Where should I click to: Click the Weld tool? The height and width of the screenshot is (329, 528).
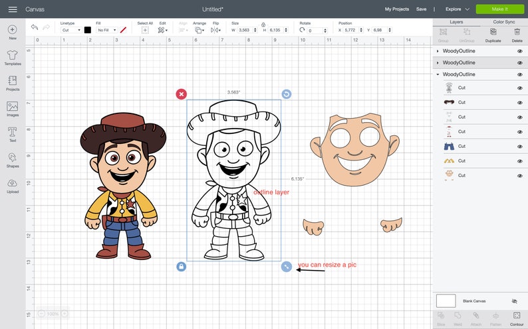[x=458, y=318]
